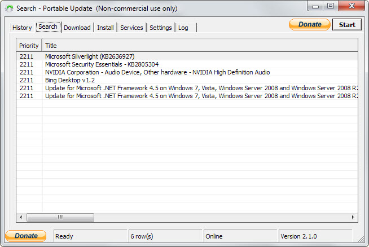Select the Bing Desktop v1.2 row
Screen dimensions: 369x247
(187, 80)
